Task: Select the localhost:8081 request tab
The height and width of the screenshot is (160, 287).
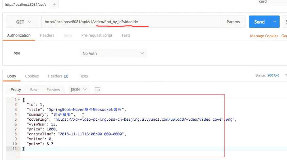Action: [25, 5]
